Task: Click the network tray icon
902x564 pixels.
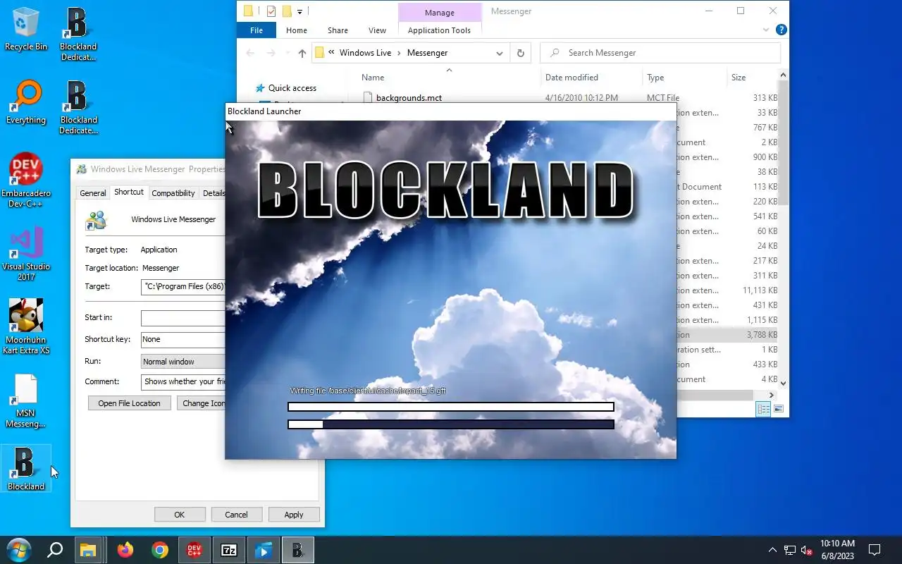Action: click(790, 551)
